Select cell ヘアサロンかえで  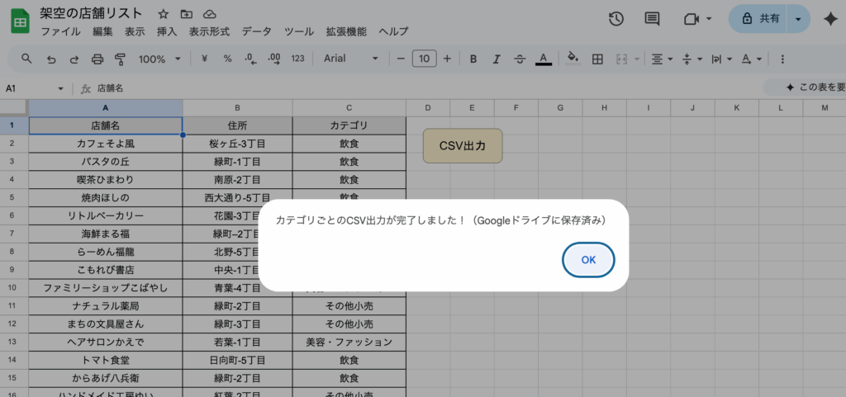(x=105, y=342)
